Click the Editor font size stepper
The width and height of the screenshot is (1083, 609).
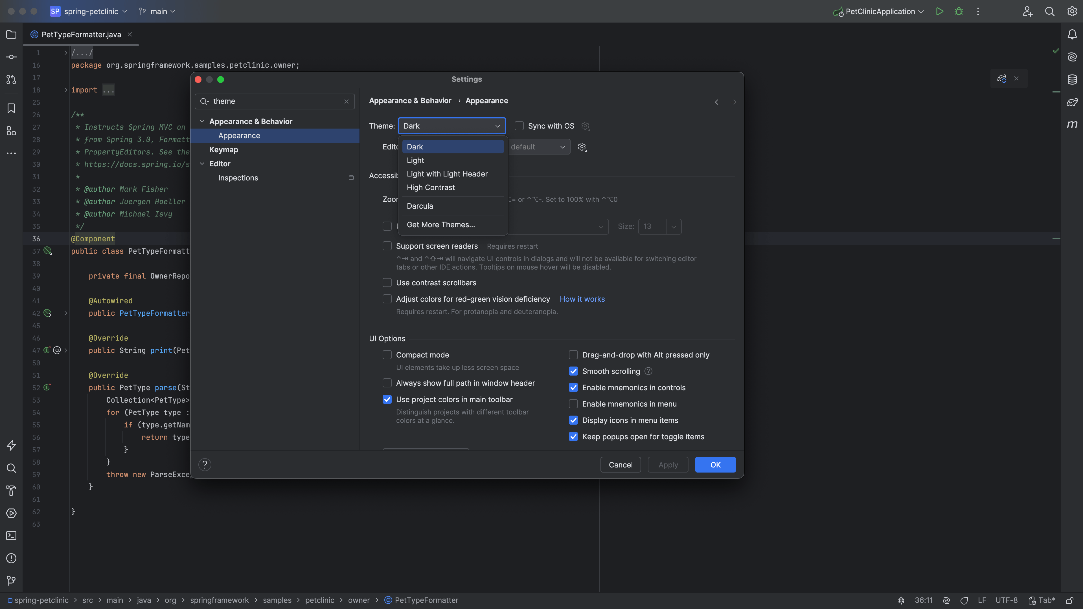(x=674, y=227)
